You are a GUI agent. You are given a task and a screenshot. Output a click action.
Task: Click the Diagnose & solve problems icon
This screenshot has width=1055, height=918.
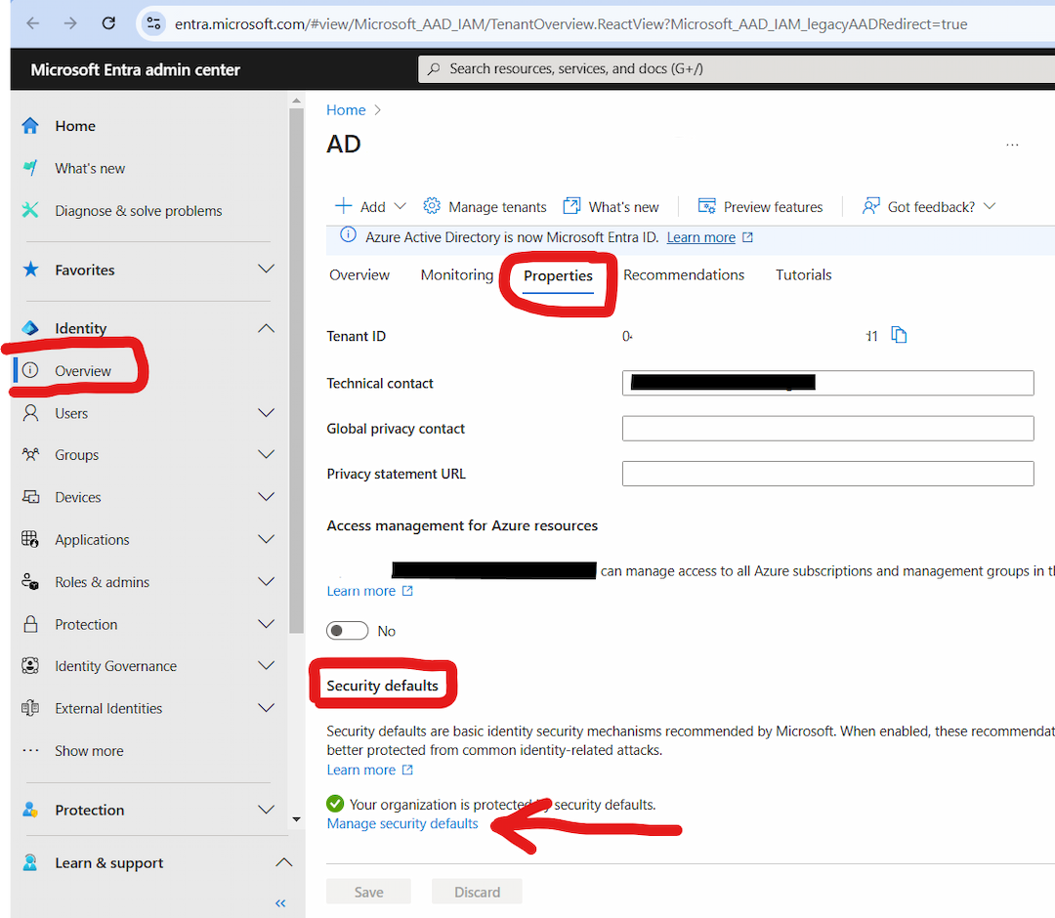pos(30,211)
